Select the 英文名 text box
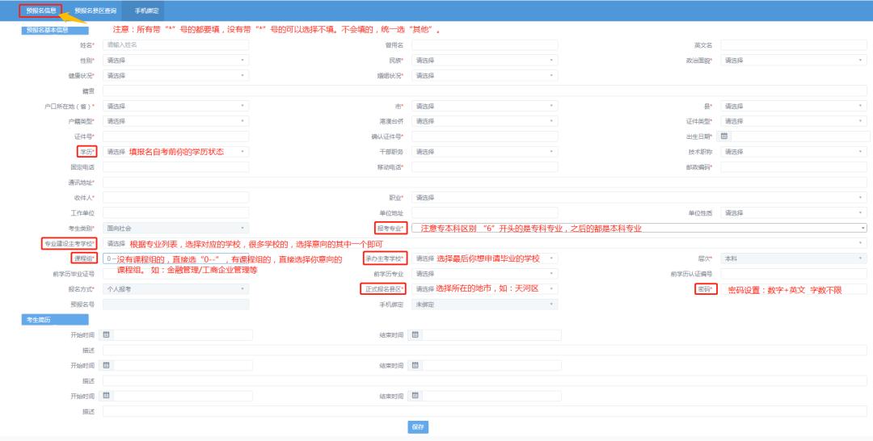The height and width of the screenshot is (441, 873). click(x=794, y=45)
